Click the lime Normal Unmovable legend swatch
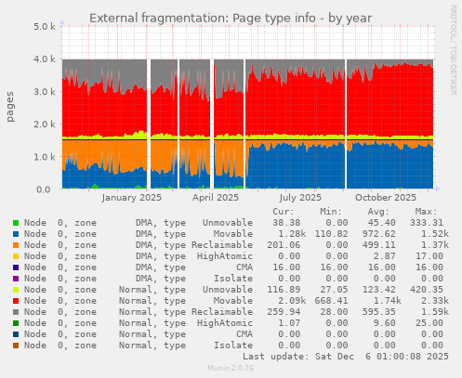The height and width of the screenshot is (378, 462). (x=16, y=290)
